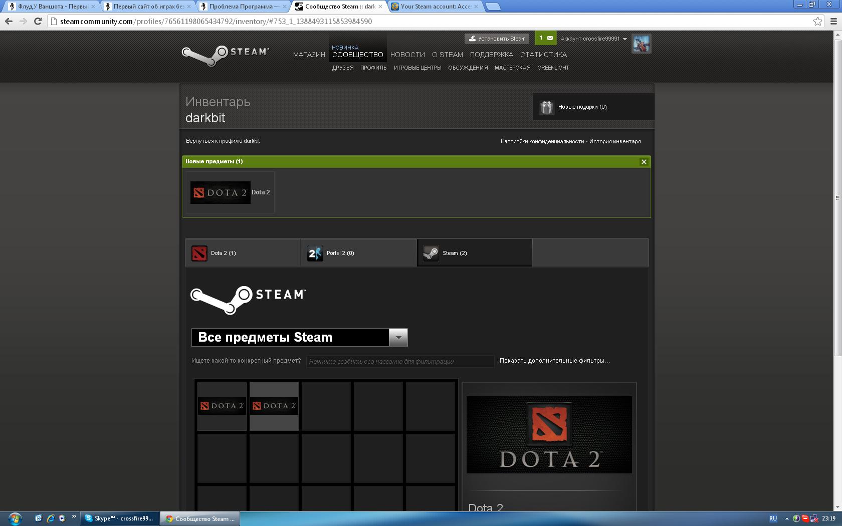
Task: Open the Portal 2 (0) inventory tab
Action: pyautogui.click(x=359, y=253)
